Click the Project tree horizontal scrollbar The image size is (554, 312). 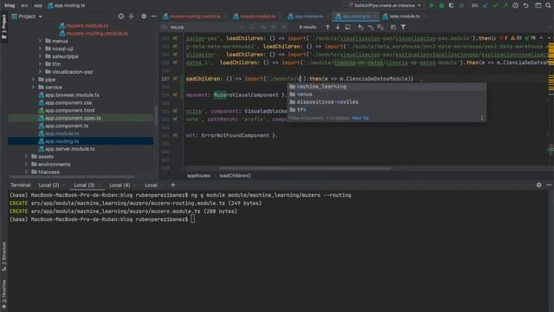coord(72,177)
